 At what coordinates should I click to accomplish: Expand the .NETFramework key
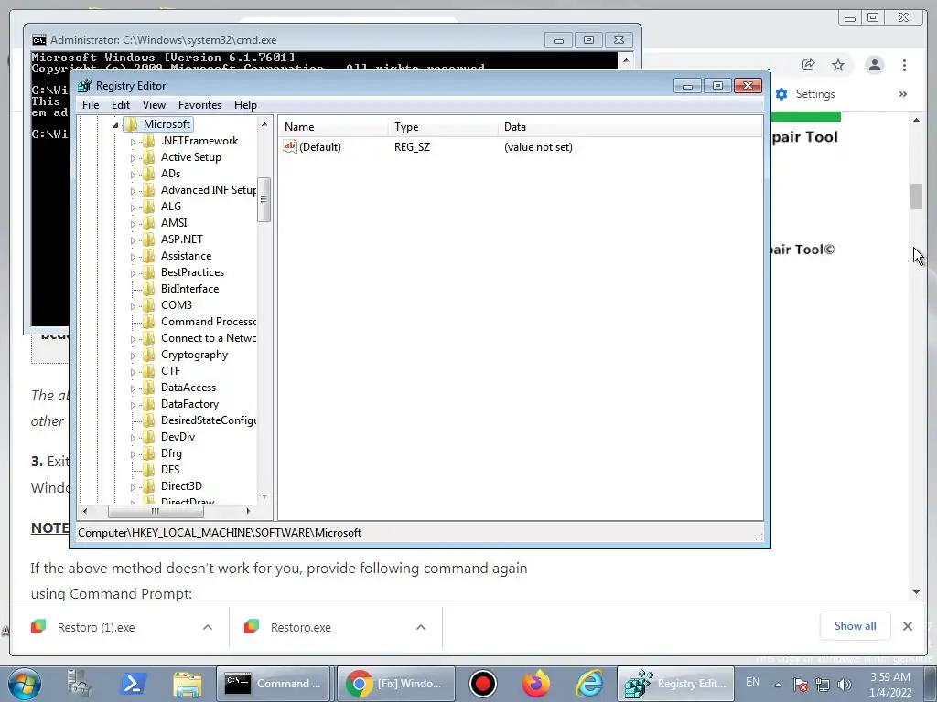click(133, 142)
